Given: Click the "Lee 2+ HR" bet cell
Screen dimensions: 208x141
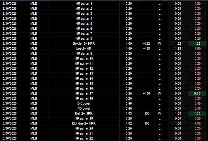Looking at the screenshot, I should coord(84,48).
